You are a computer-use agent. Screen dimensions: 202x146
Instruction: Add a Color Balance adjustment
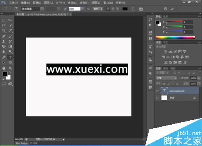(168, 57)
